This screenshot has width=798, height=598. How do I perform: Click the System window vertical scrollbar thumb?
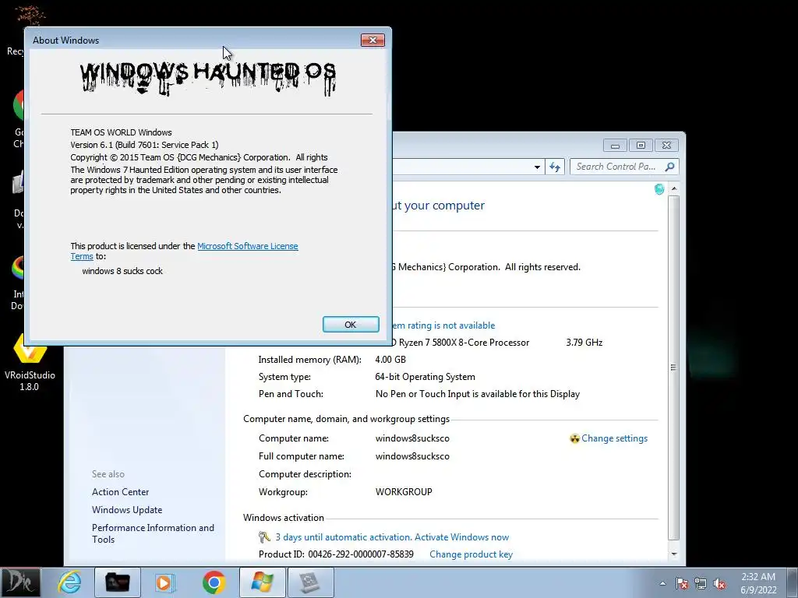click(x=674, y=368)
